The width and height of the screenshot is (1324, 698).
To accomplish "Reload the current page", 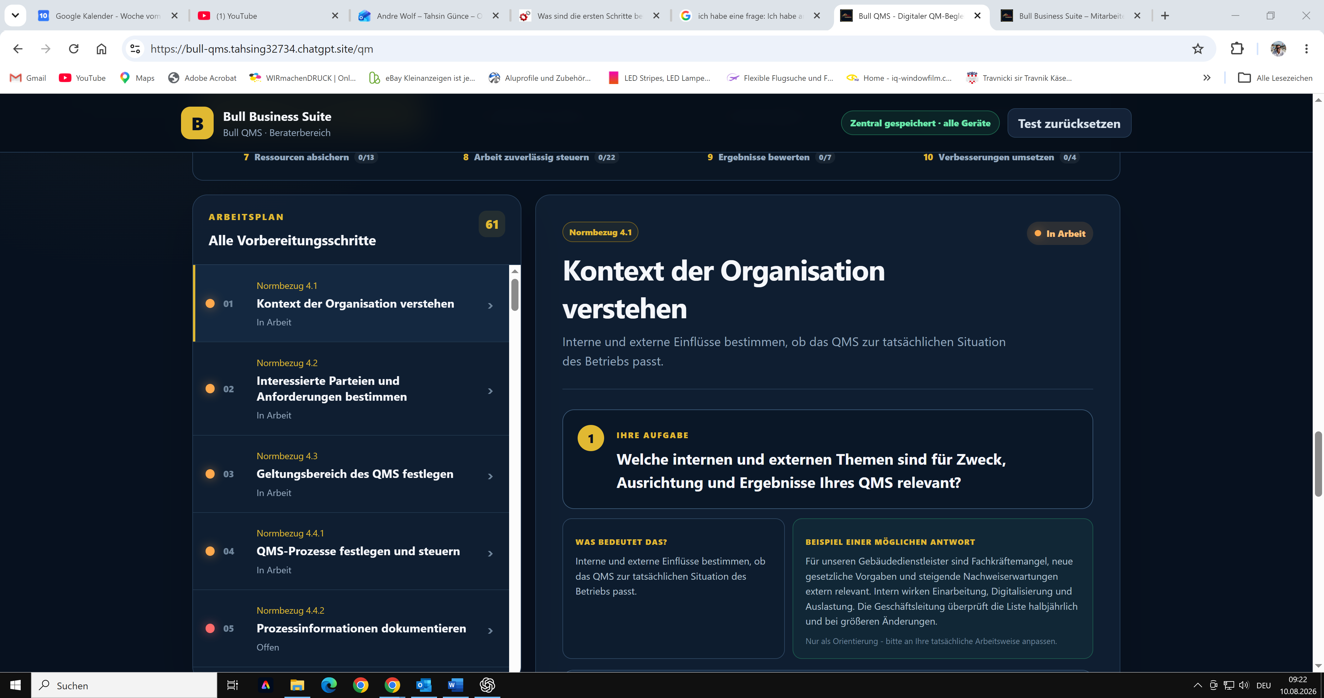I will [73, 49].
